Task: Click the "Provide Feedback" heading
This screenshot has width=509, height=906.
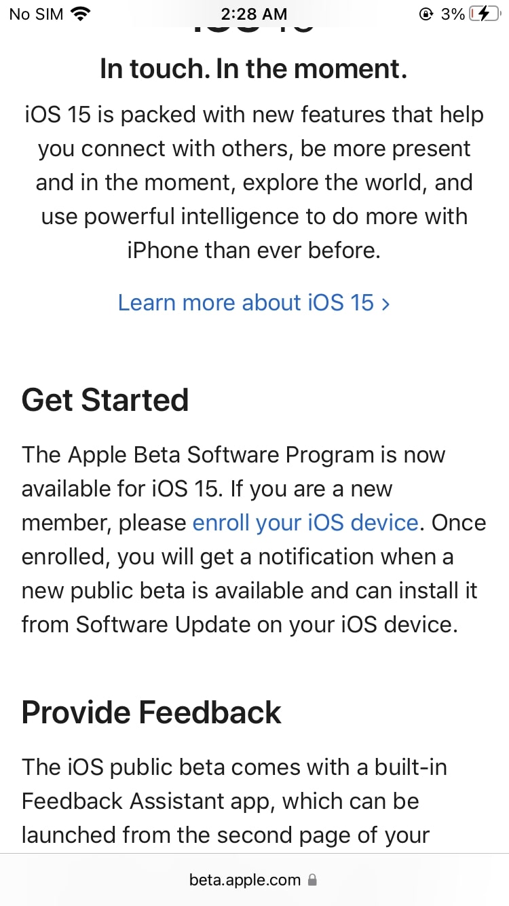Action: 151,712
